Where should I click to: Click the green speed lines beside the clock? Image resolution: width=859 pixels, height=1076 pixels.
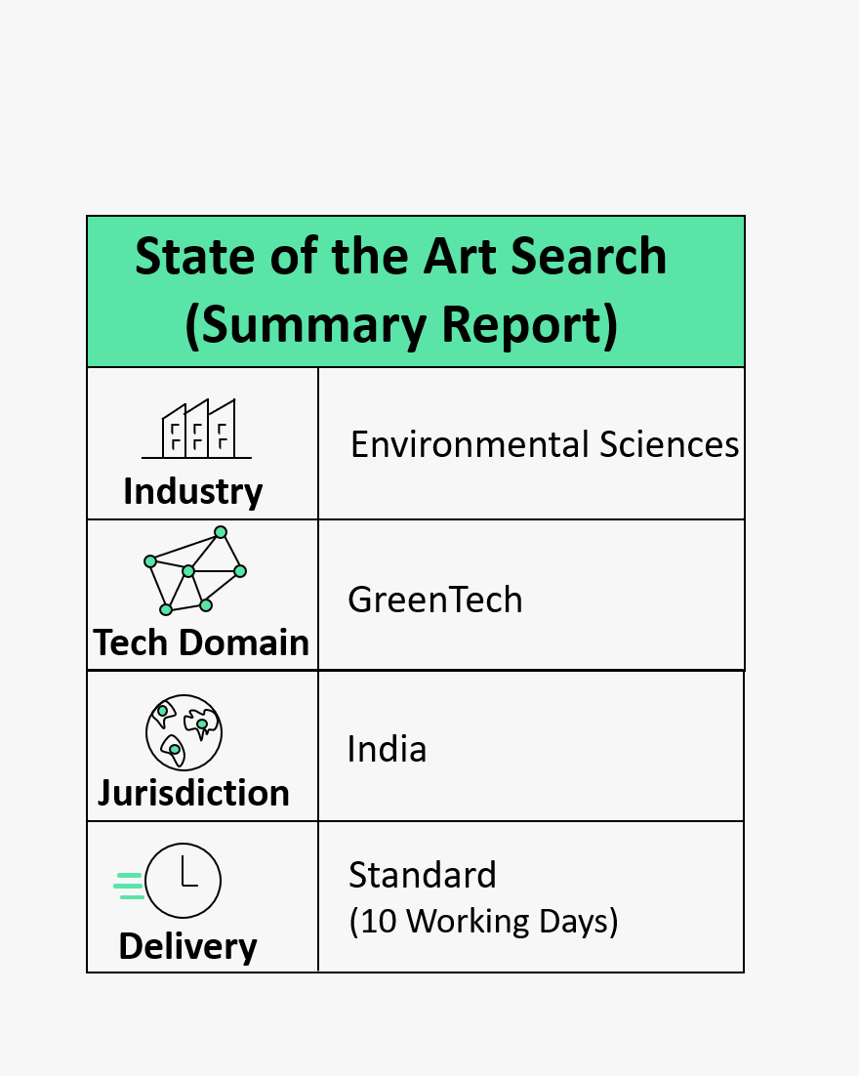128,885
